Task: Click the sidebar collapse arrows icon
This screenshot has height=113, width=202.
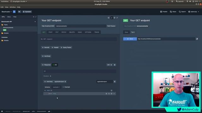Action: tap(36, 17)
